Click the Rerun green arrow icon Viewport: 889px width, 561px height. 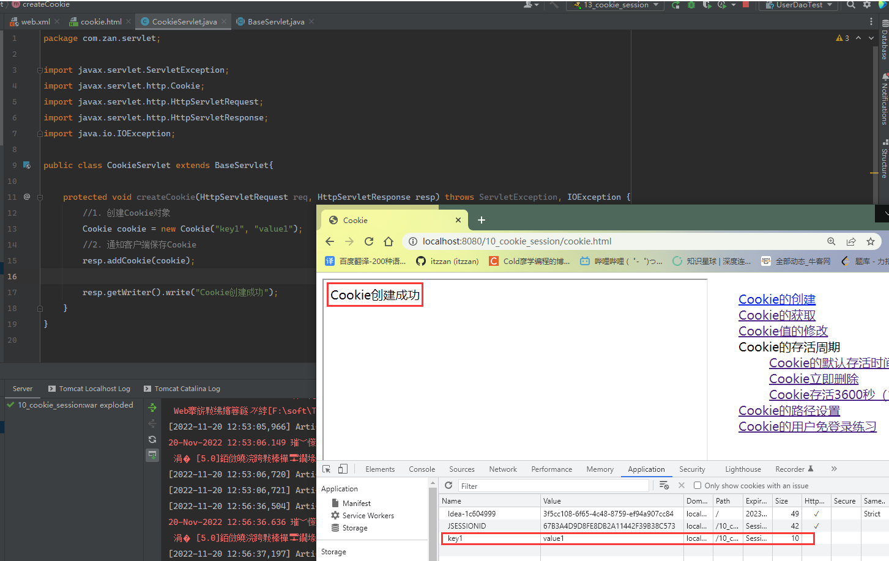coord(675,5)
